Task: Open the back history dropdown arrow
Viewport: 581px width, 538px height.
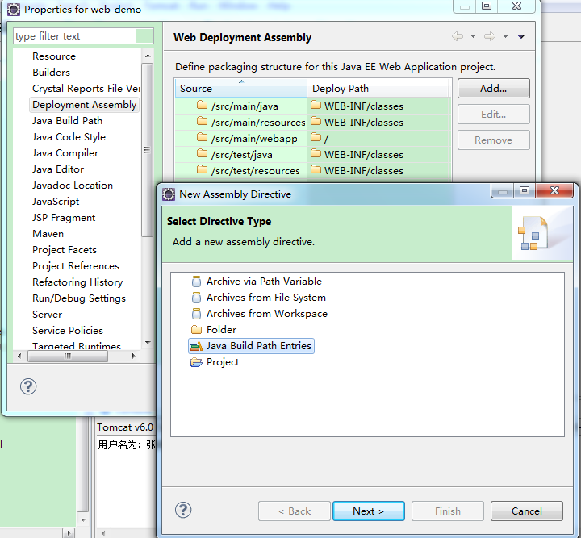Action: point(473,36)
